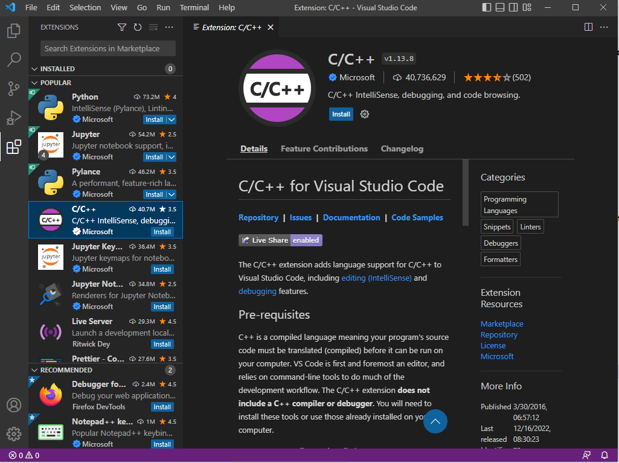The width and height of the screenshot is (619, 463).
Task: Select the Pylance extension in list
Action: click(x=106, y=182)
